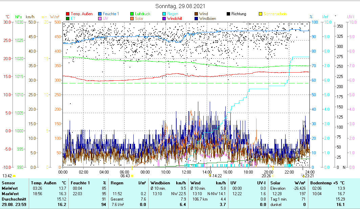Click the 06:43 marker below time axis
The width and height of the screenshot is (360, 209).
point(125,176)
